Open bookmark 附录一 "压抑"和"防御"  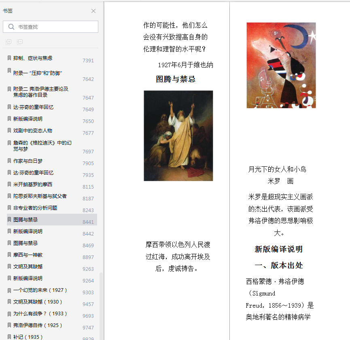(38, 73)
